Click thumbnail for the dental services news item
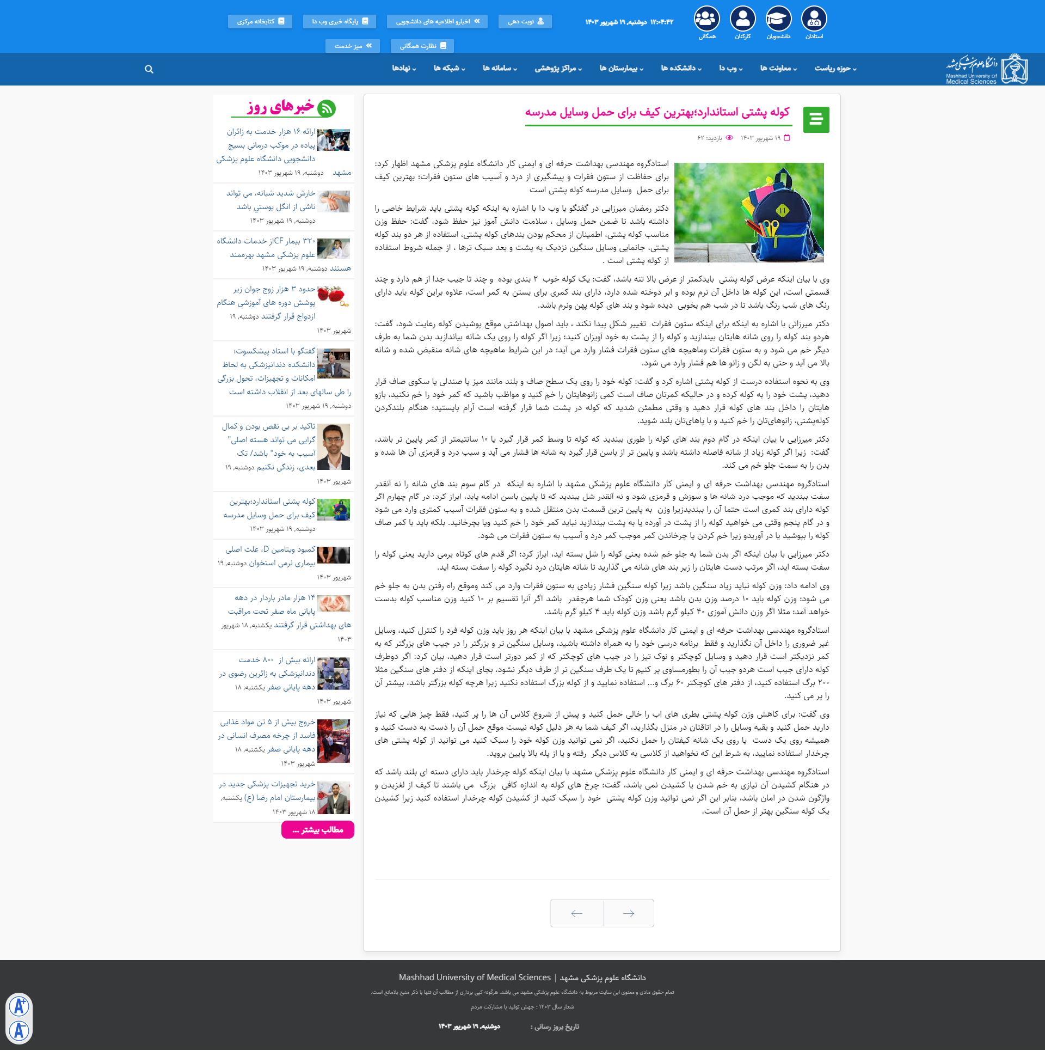Image resolution: width=1045 pixels, height=1051 pixels. [334, 674]
